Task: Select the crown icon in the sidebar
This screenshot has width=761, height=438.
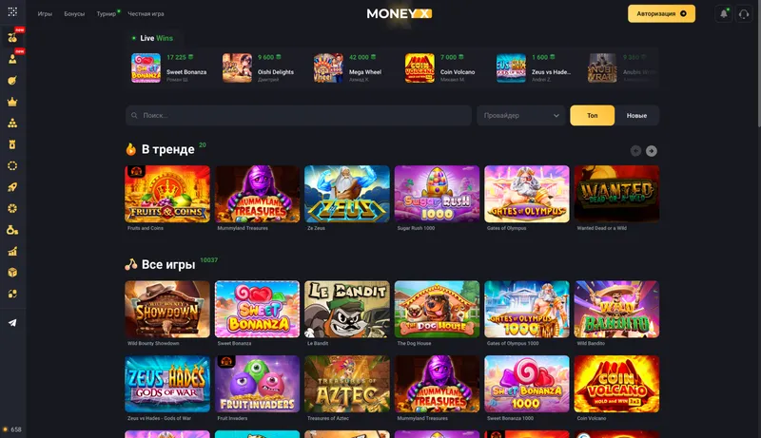Action: pyautogui.click(x=12, y=102)
